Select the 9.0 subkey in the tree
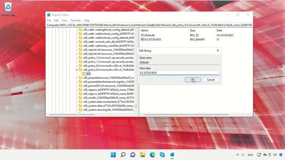This screenshot has width=285, height=160. [89, 74]
